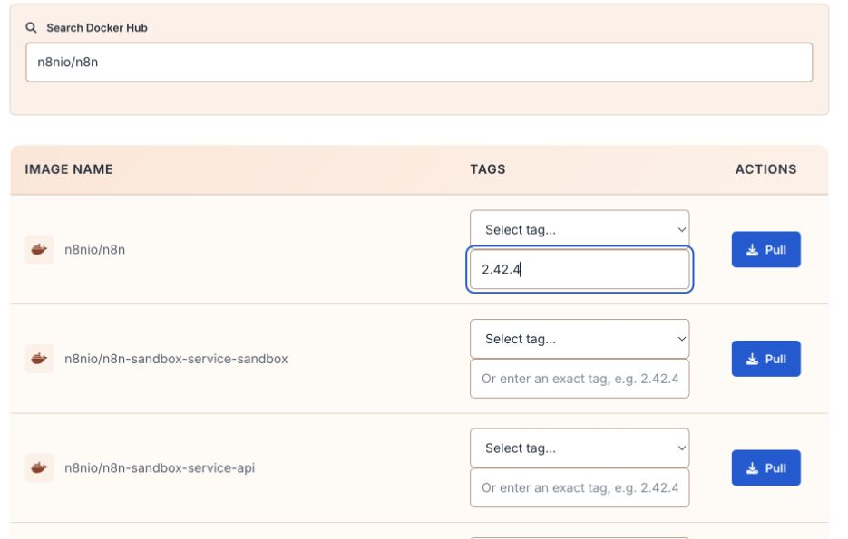Focus the Search Docker Hub field
The height and width of the screenshot is (539, 848).
coord(419,63)
